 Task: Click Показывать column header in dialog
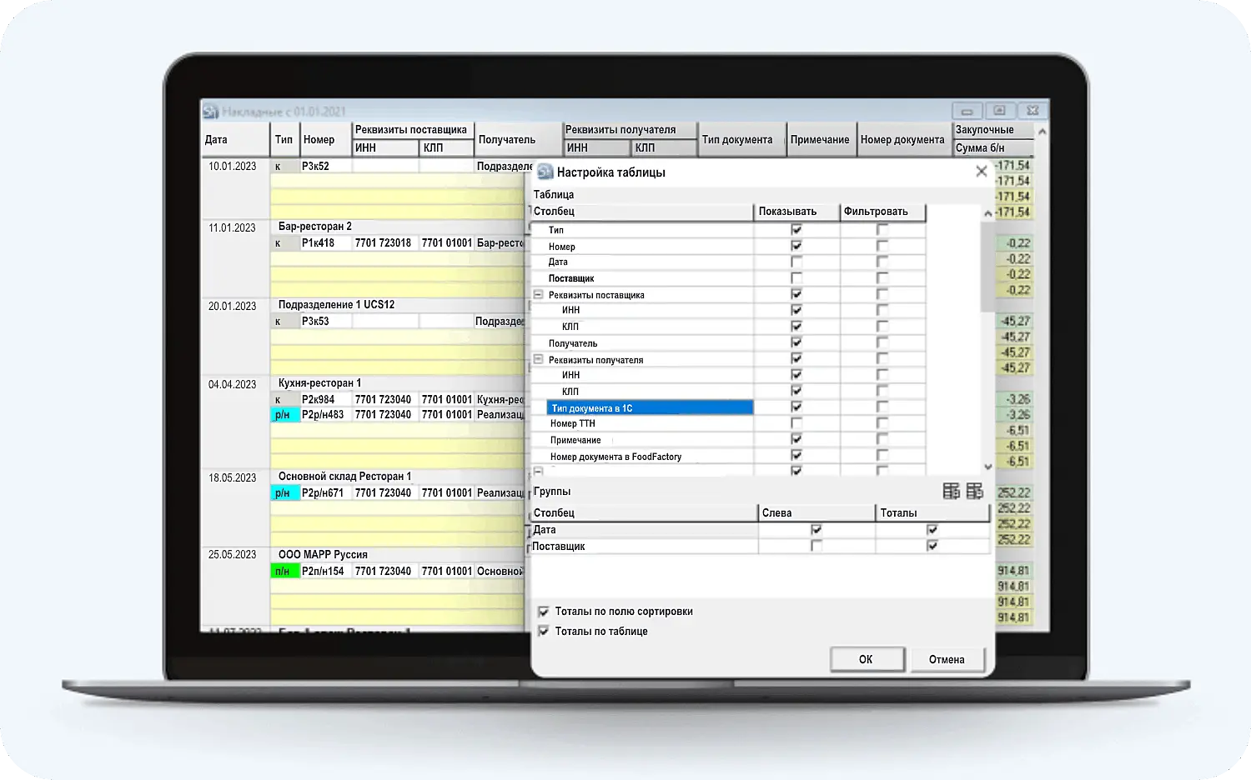click(x=796, y=212)
